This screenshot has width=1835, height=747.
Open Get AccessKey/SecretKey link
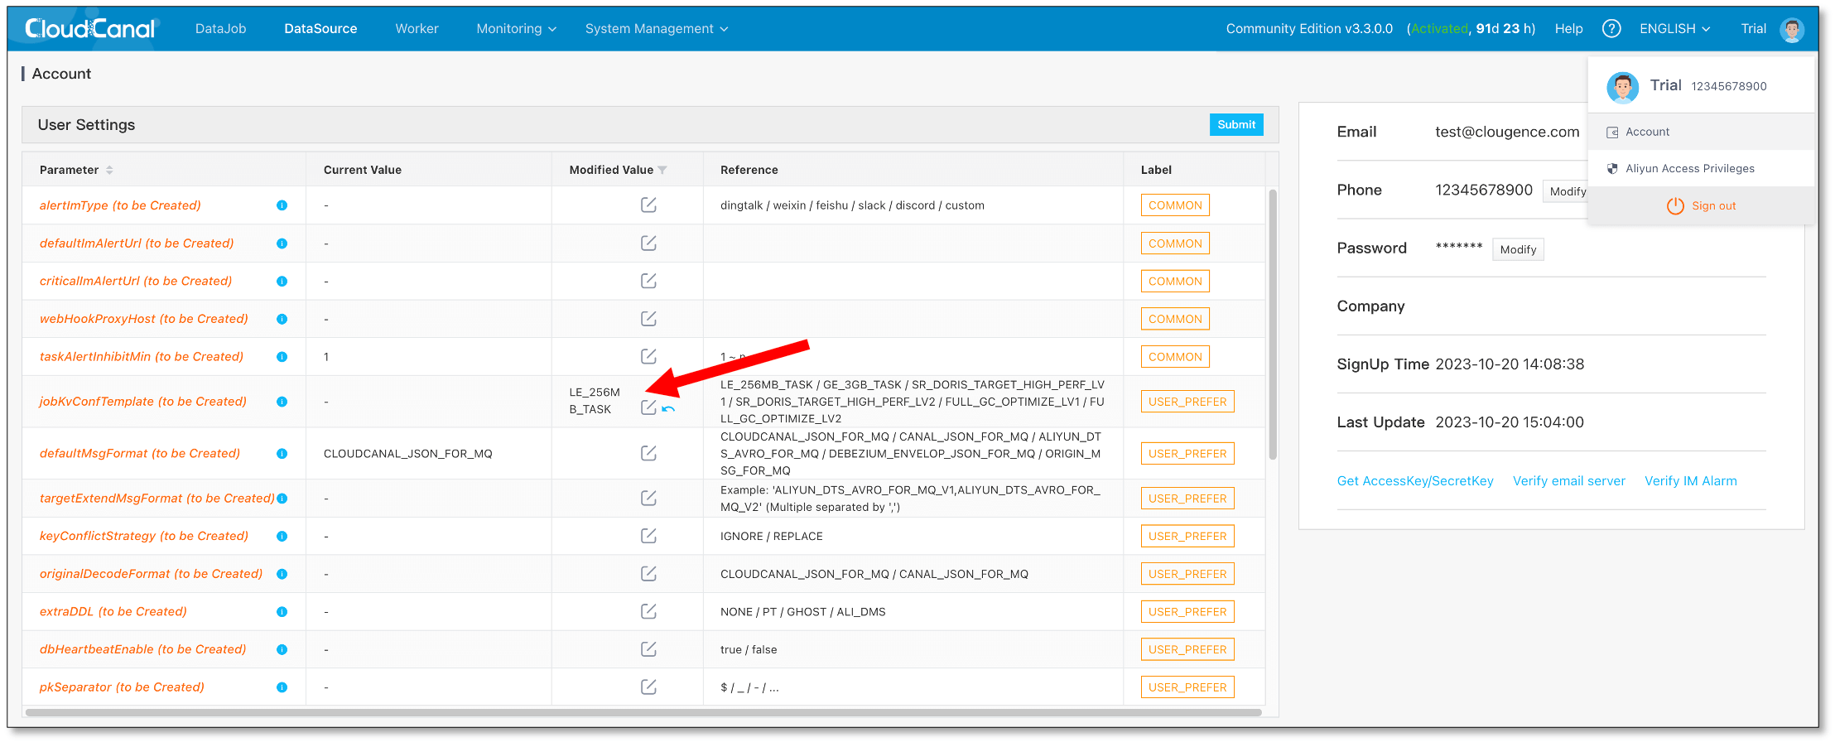pyautogui.click(x=1415, y=480)
